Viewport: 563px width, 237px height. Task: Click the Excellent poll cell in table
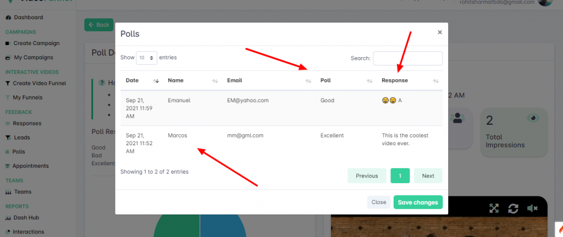[x=332, y=136]
